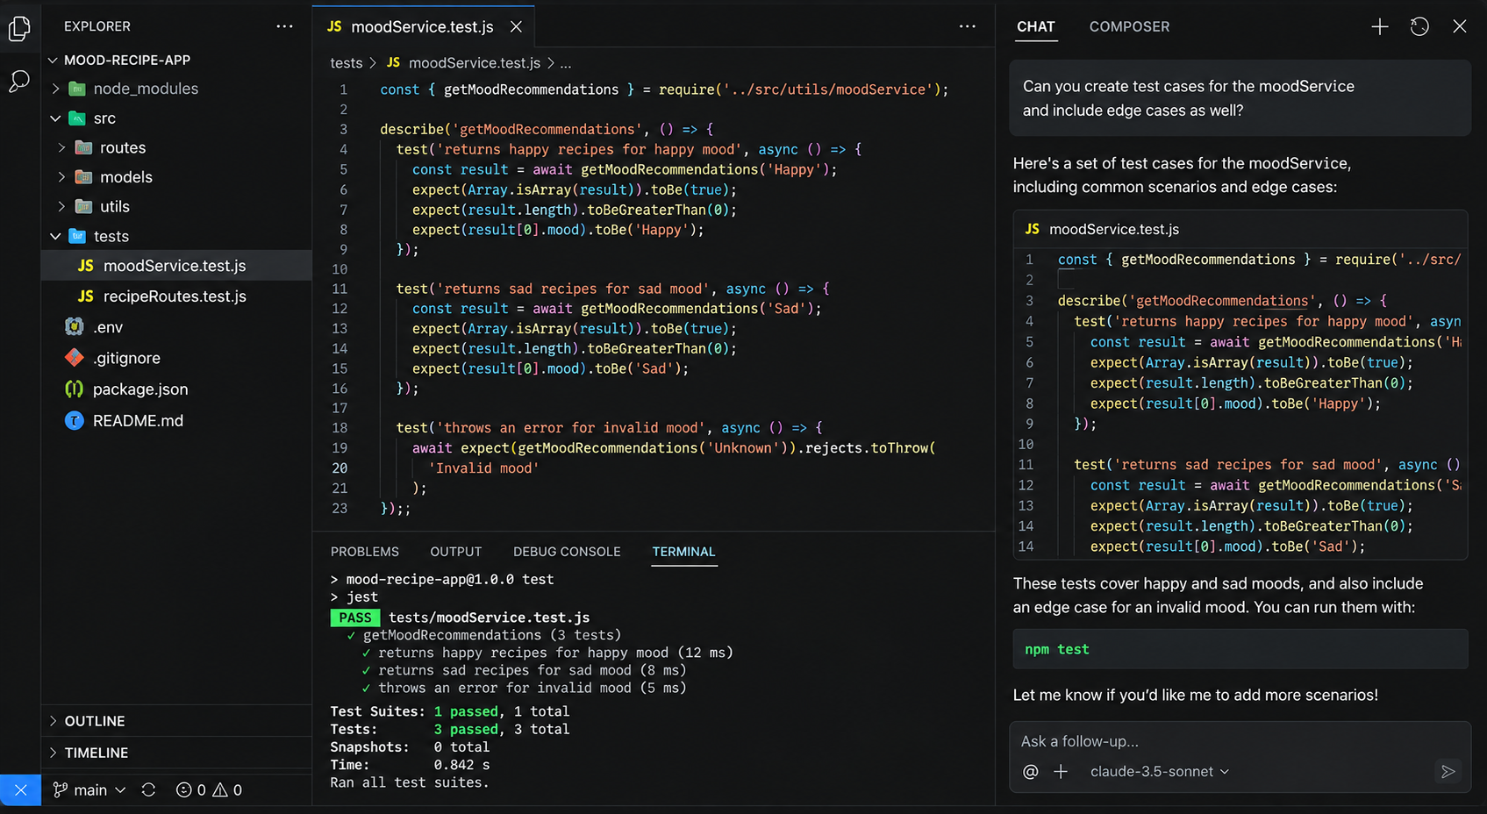Expand the routes folder chevron
The image size is (1487, 814).
point(61,147)
